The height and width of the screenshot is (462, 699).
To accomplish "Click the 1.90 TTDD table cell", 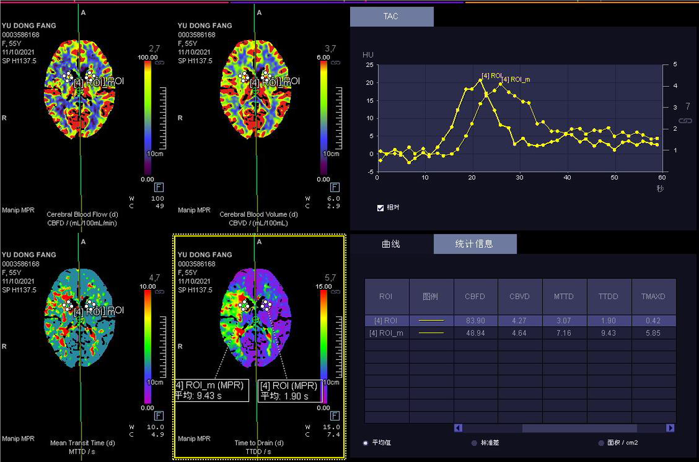I will [x=610, y=321].
